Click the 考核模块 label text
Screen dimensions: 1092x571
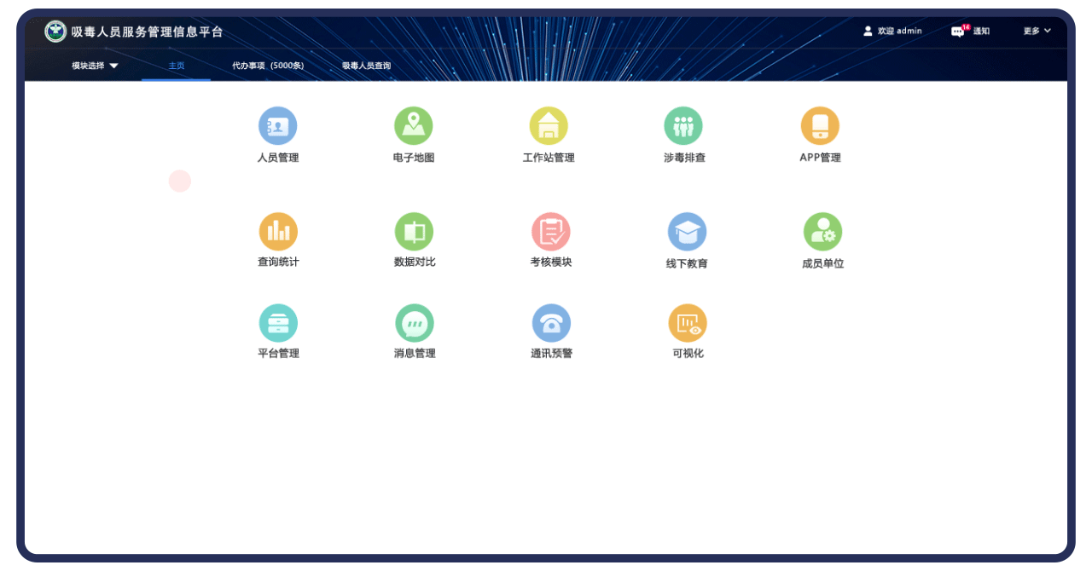pyautogui.click(x=551, y=262)
